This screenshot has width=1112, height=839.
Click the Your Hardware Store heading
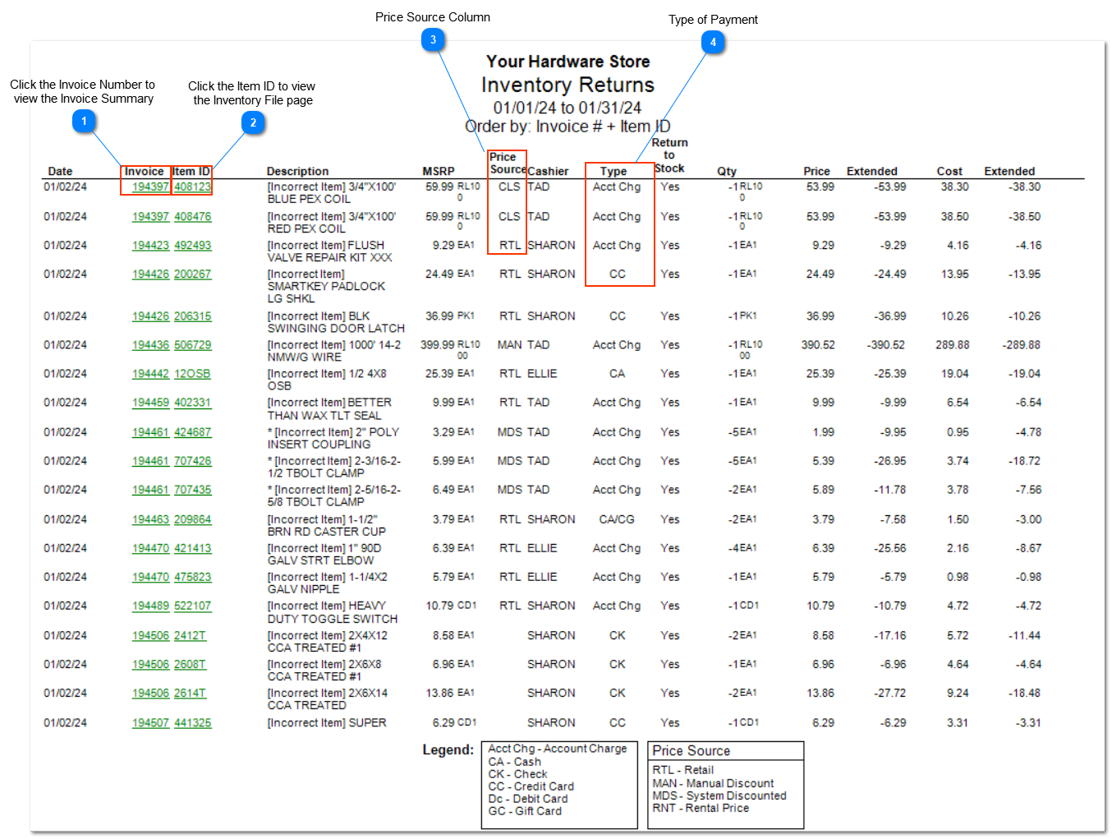click(567, 62)
